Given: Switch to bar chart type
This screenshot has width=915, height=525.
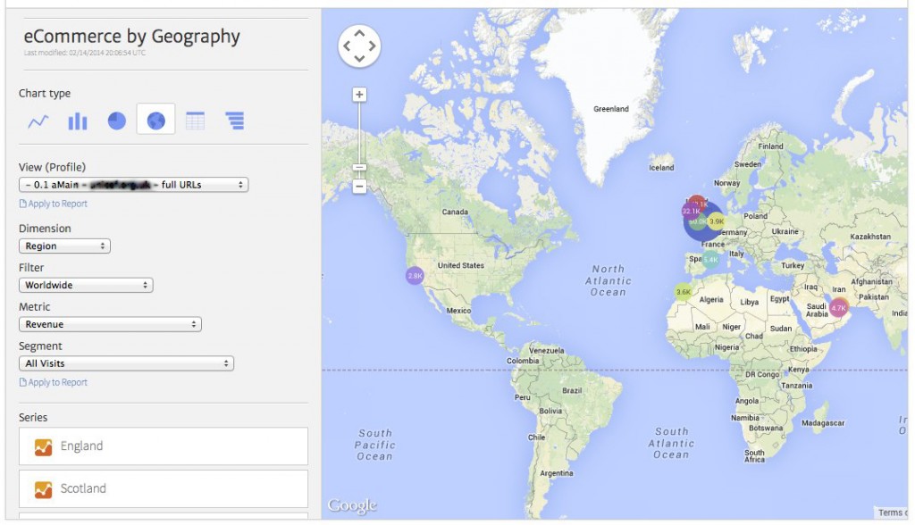Looking at the screenshot, I should [x=78, y=121].
